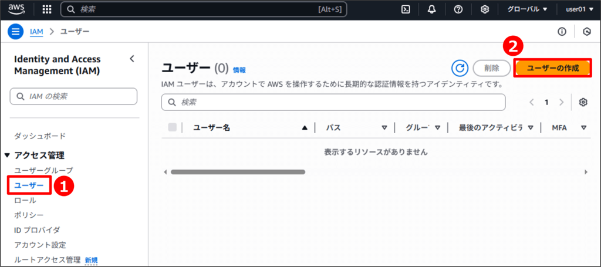
Task: Open ID プロバイダ in sidebar
Action: pos(37,230)
